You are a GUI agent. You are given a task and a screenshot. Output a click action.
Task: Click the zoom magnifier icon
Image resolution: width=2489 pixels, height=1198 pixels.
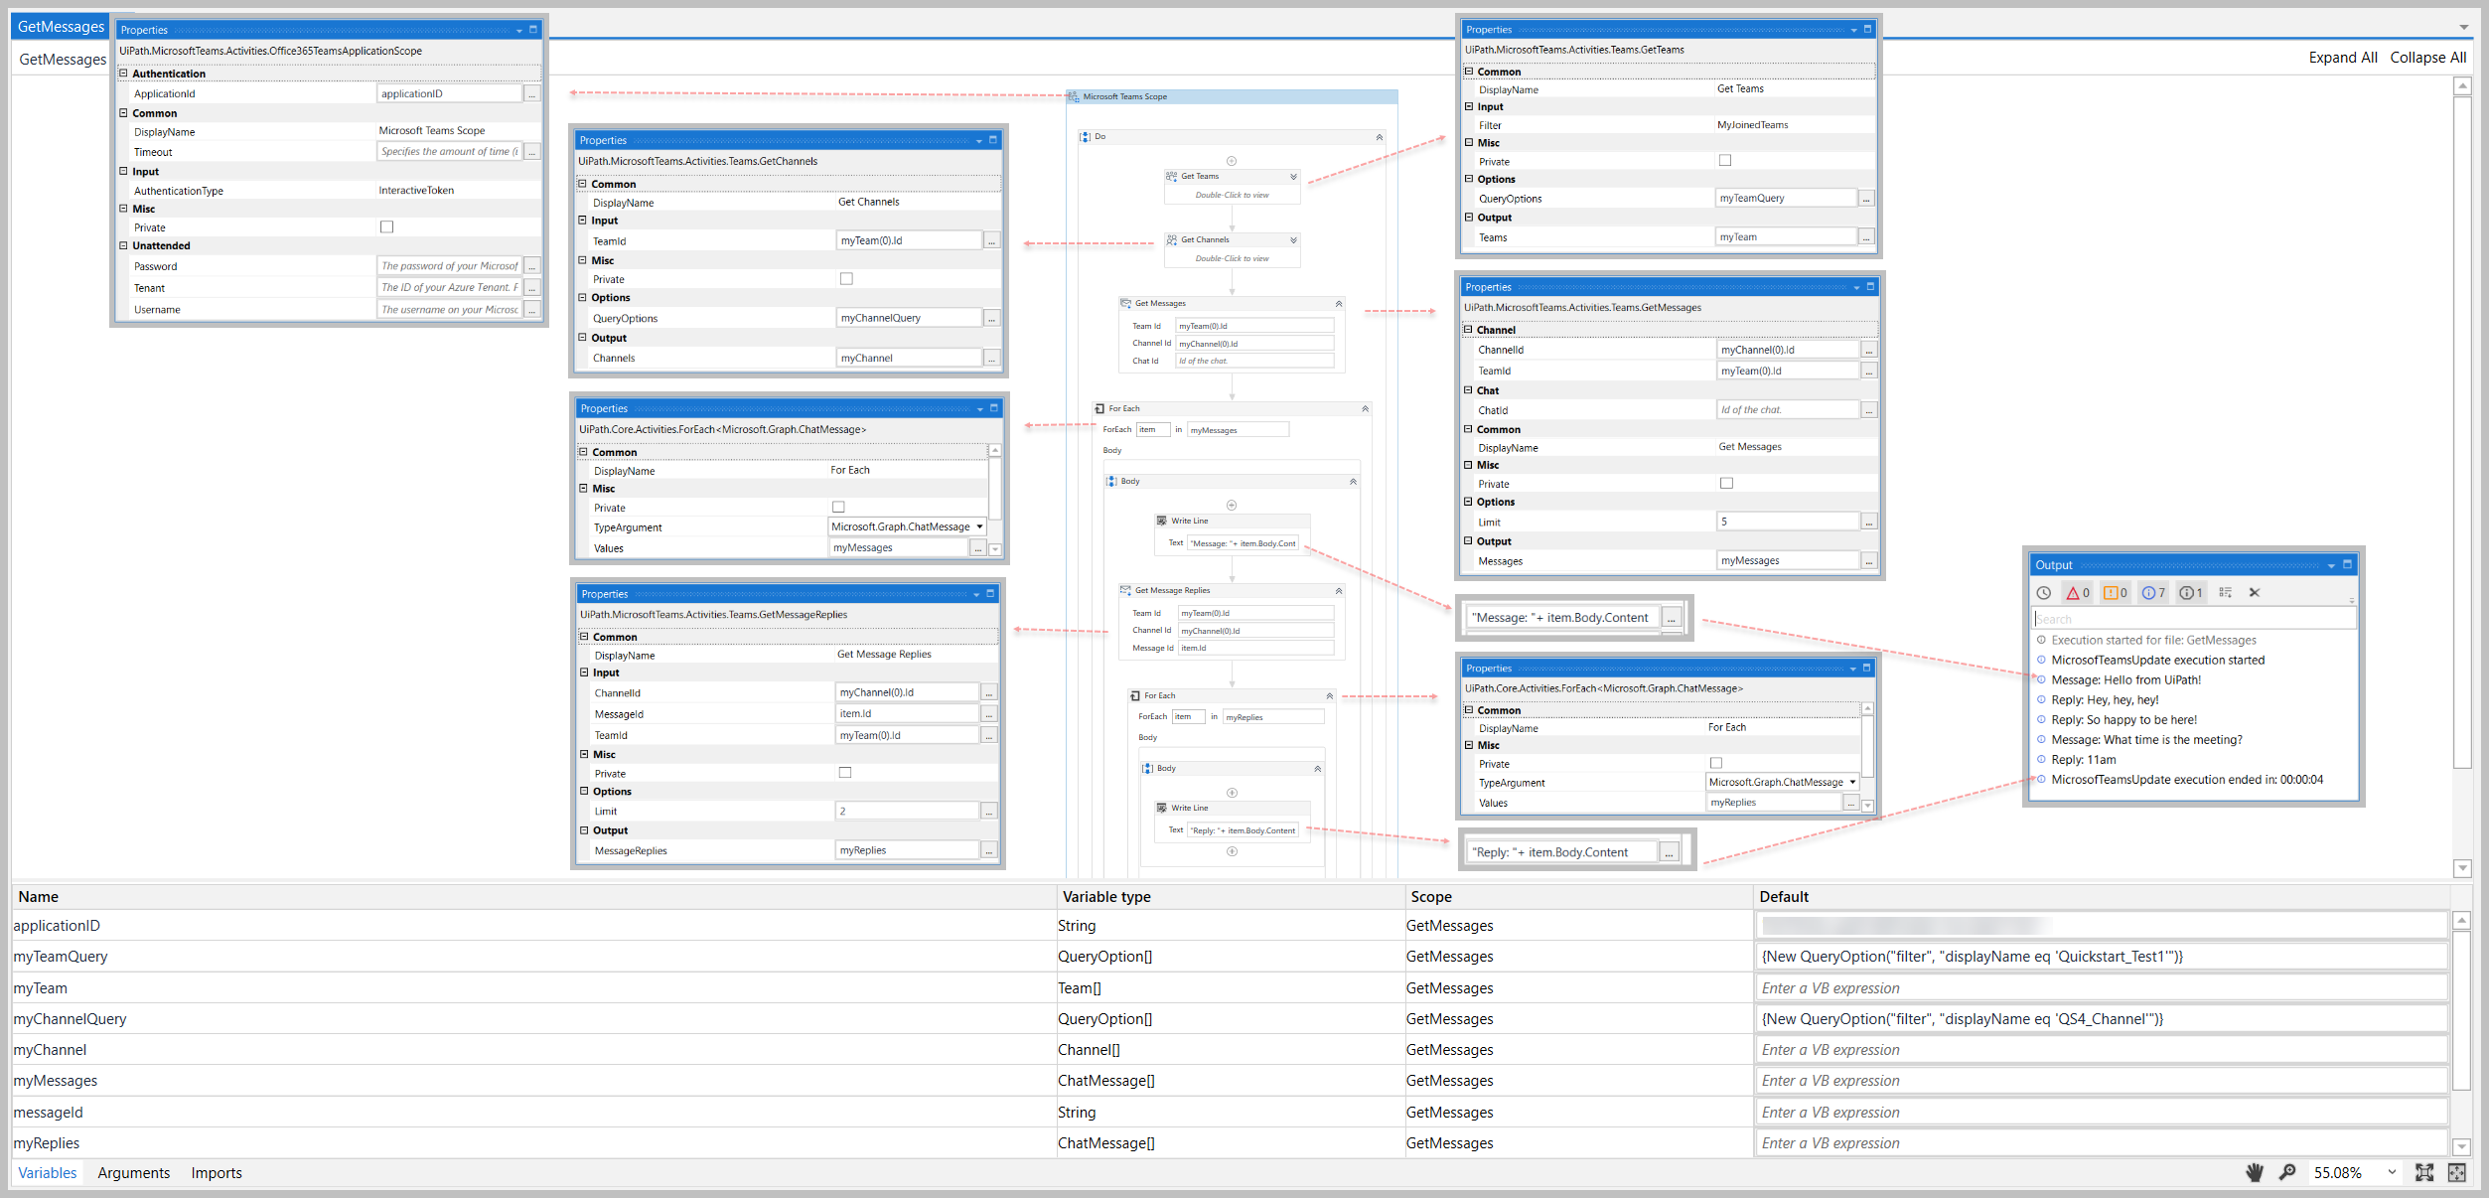2286,1172
